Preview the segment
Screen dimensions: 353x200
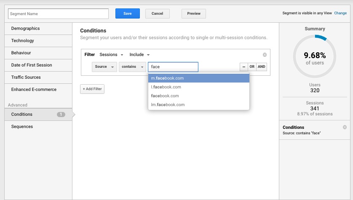(x=194, y=13)
